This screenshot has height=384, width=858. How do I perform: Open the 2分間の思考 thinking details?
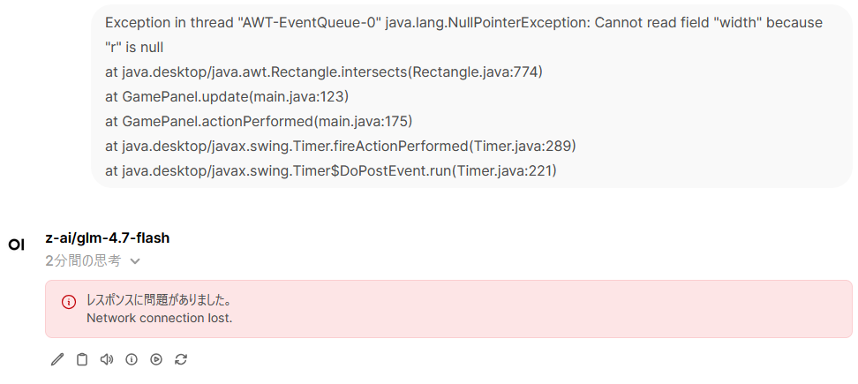pyautogui.click(x=83, y=261)
